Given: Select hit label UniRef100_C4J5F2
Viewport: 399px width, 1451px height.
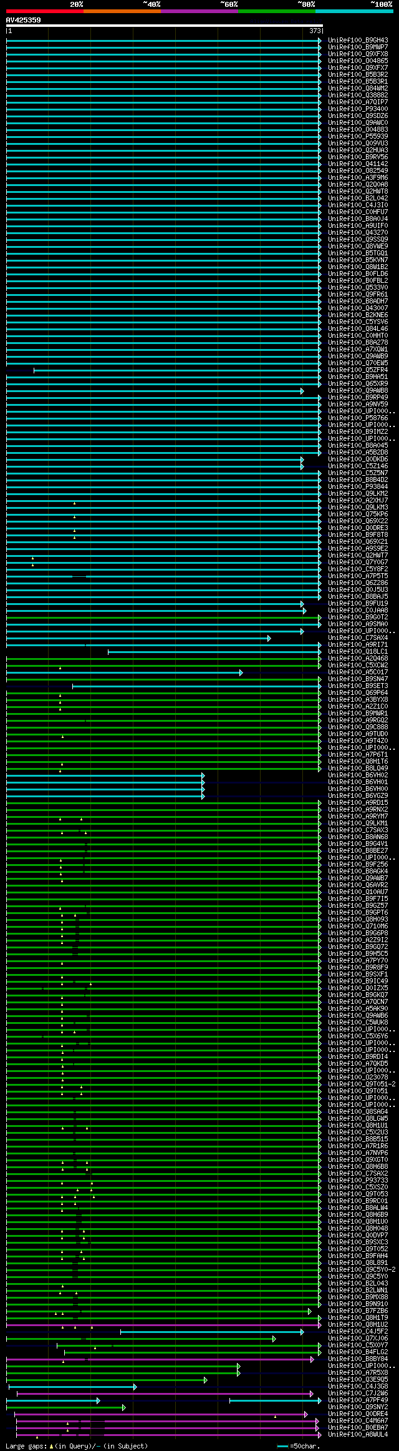Looking at the screenshot, I should pyautogui.click(x=358, y=1332).
